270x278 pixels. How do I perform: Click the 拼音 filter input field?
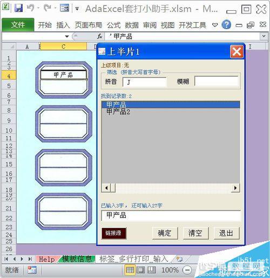(144, 82)
